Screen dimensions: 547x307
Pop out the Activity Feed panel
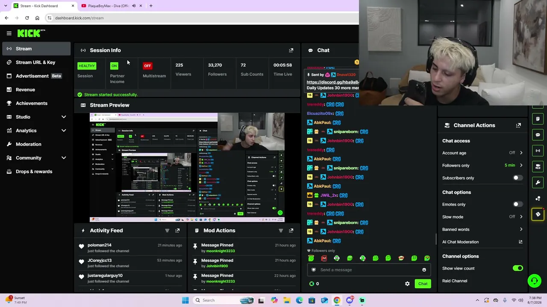point(177,231)
